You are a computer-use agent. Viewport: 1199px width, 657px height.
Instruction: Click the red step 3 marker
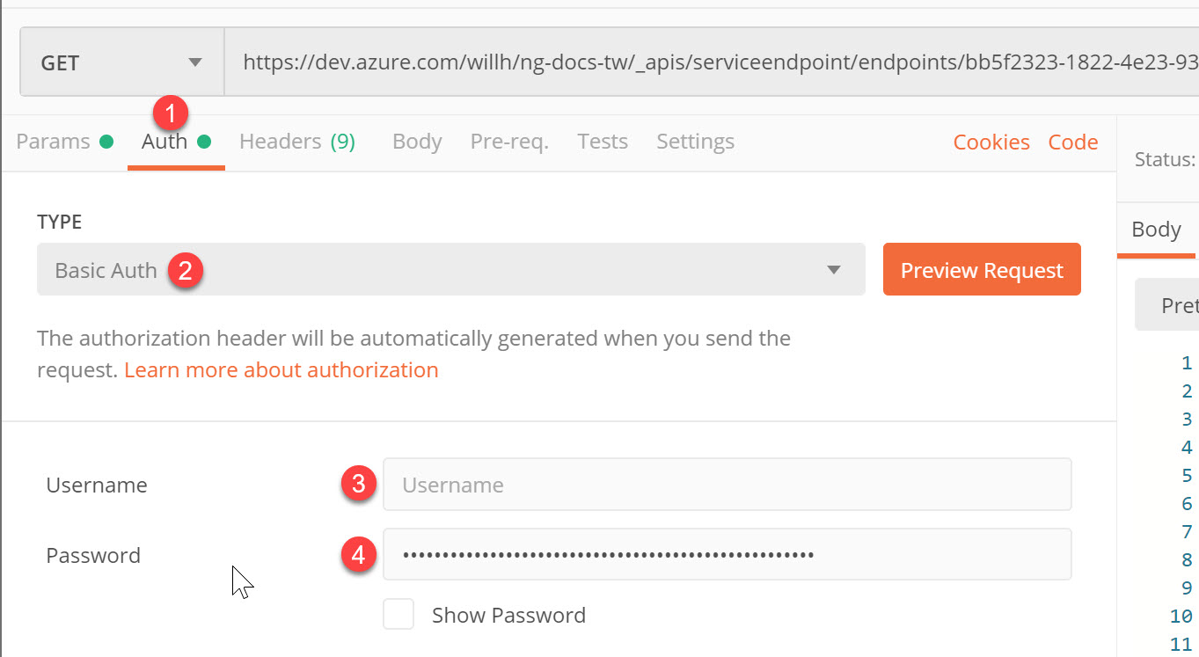point(358,484)
